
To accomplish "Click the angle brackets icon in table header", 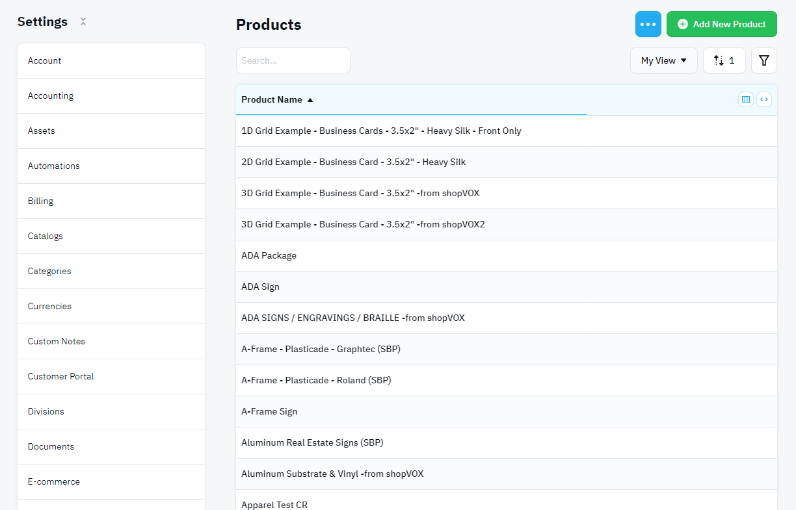I will tap(763, 99).
